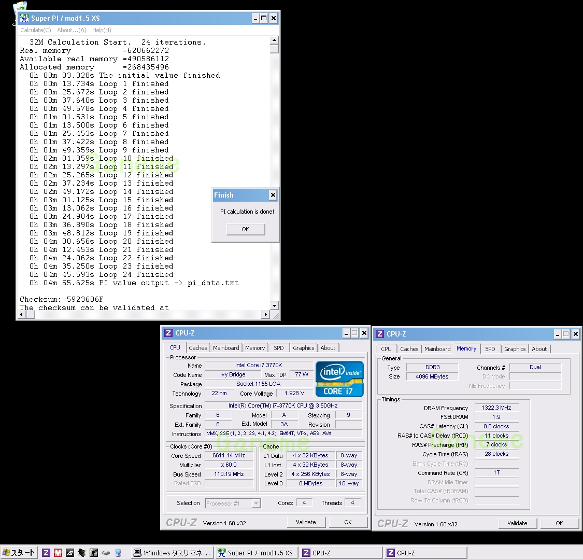Viewport: 583px width, 560px height.
Task: Select Memory tab in right CPU-Z window
Action: (466, 348)
